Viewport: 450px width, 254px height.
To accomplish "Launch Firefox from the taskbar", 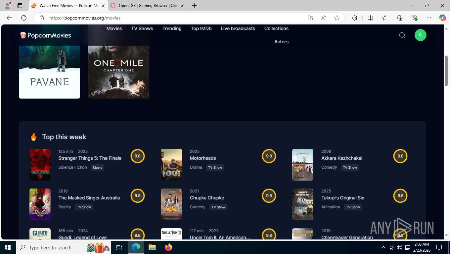I will tap(168, 247).
